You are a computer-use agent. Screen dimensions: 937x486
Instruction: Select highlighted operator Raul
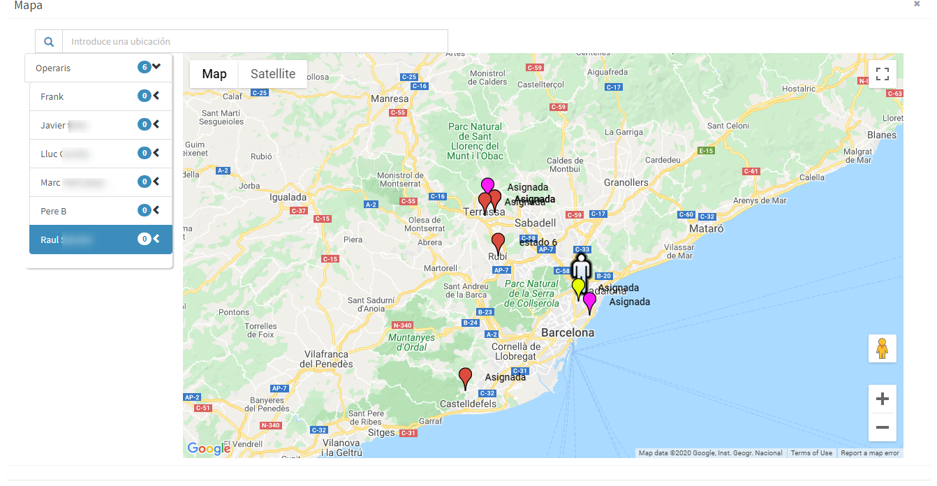pos(101,240)
